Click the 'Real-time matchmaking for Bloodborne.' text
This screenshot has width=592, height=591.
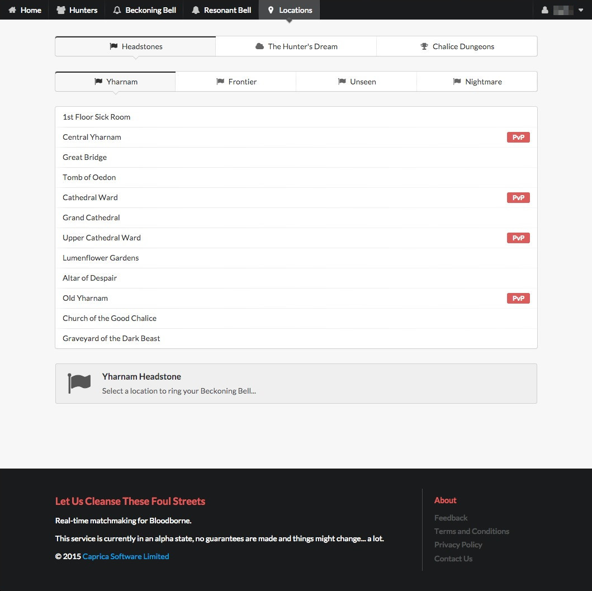[124, 521]
